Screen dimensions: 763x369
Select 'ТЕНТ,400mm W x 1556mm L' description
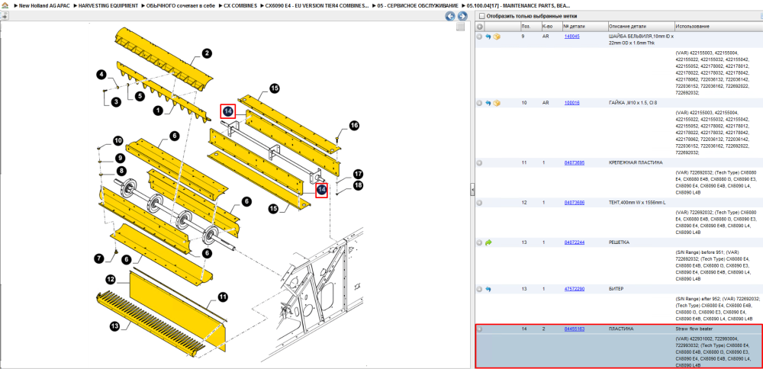coord(637,202)
